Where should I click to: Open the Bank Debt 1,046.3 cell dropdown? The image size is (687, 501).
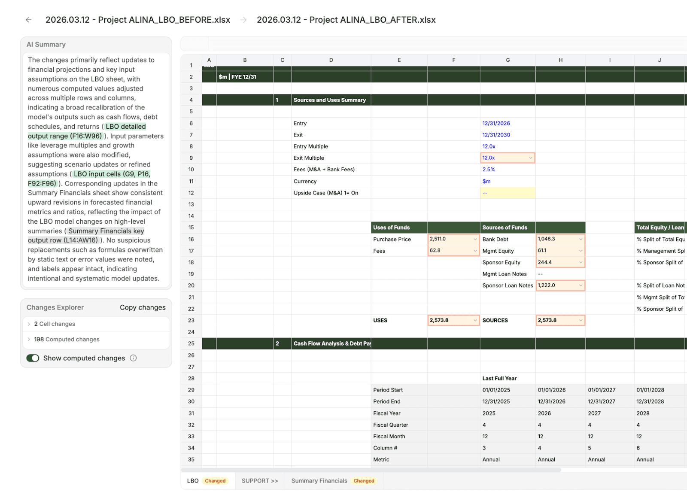581,239
